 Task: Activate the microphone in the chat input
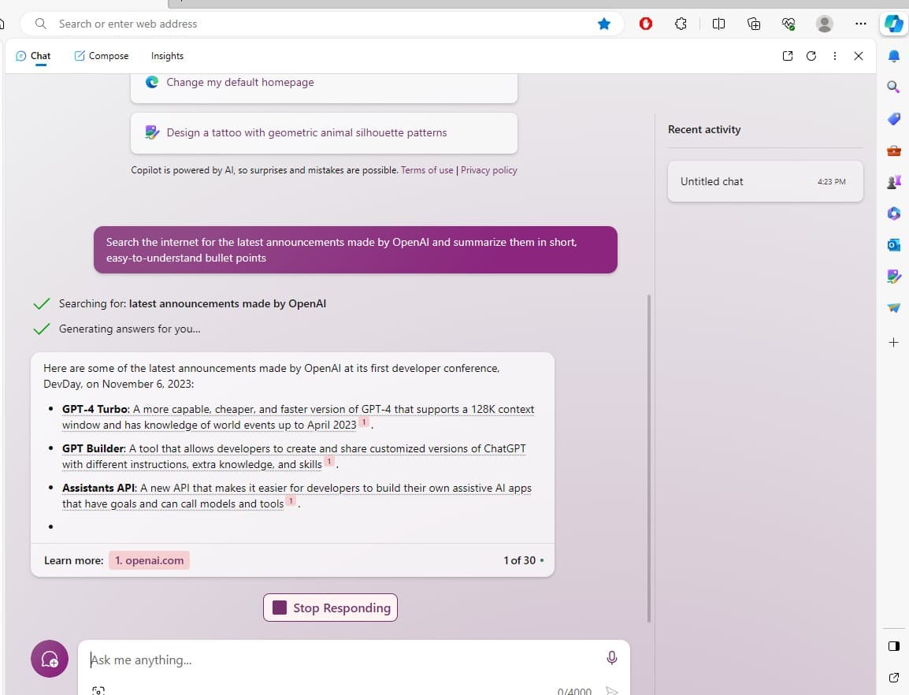tap(612, 658)
